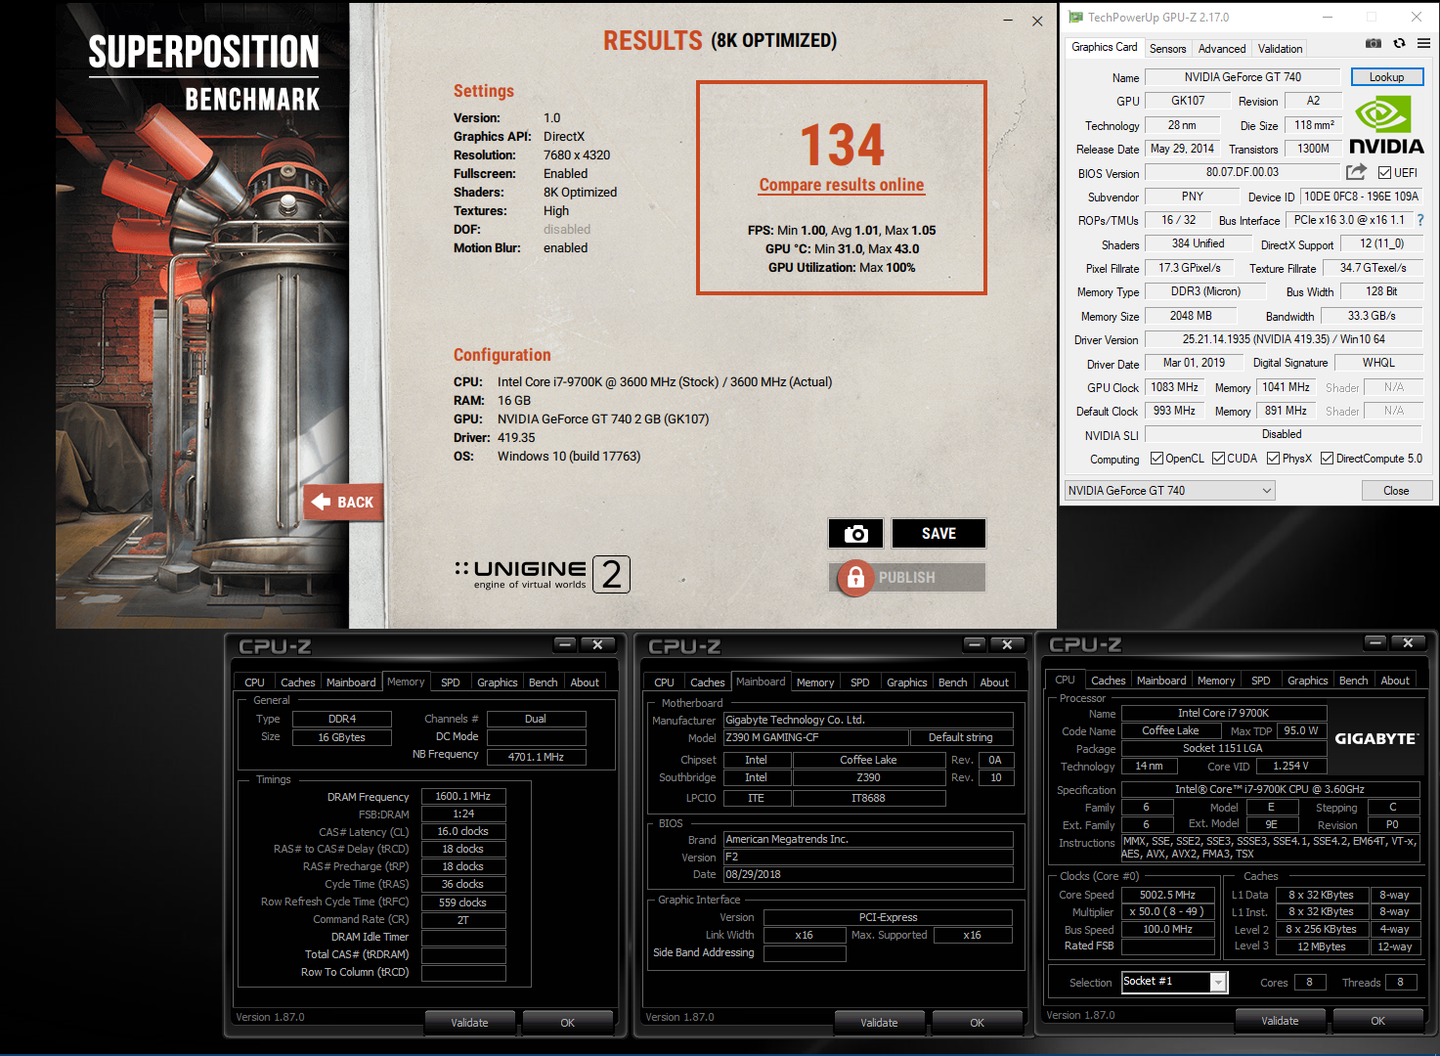Switch to GPU-Z Sensors tab
Viewport: 1440px width, 1056px height.
[1167, 48]
